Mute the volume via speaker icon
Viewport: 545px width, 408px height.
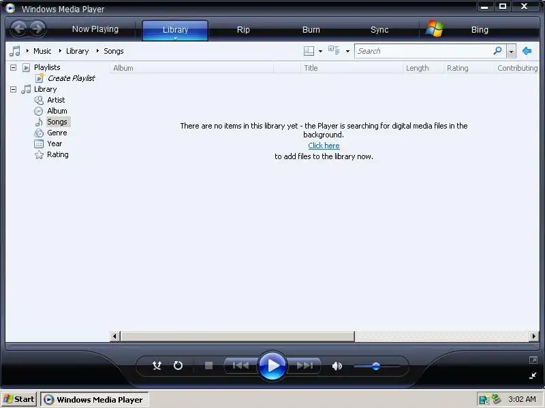tap(337, 366)
